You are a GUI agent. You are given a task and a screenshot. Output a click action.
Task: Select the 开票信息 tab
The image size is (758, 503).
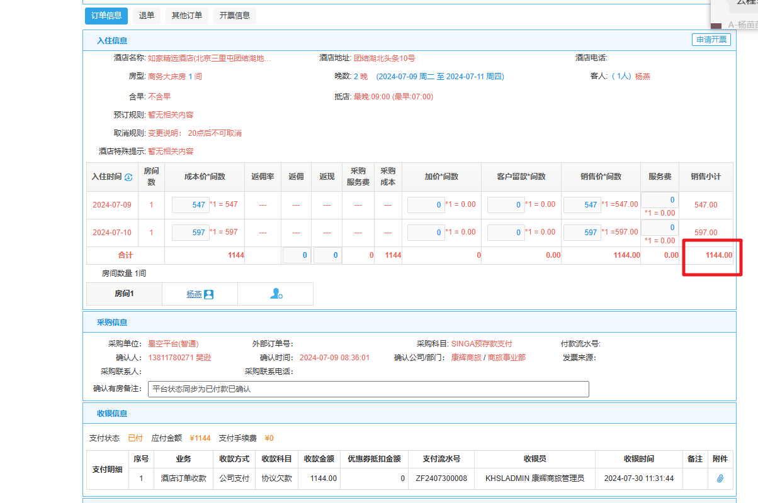pos(235,16)
